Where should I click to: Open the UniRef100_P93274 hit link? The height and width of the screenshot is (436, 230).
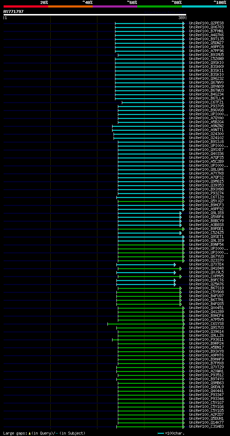coord(206,193)
